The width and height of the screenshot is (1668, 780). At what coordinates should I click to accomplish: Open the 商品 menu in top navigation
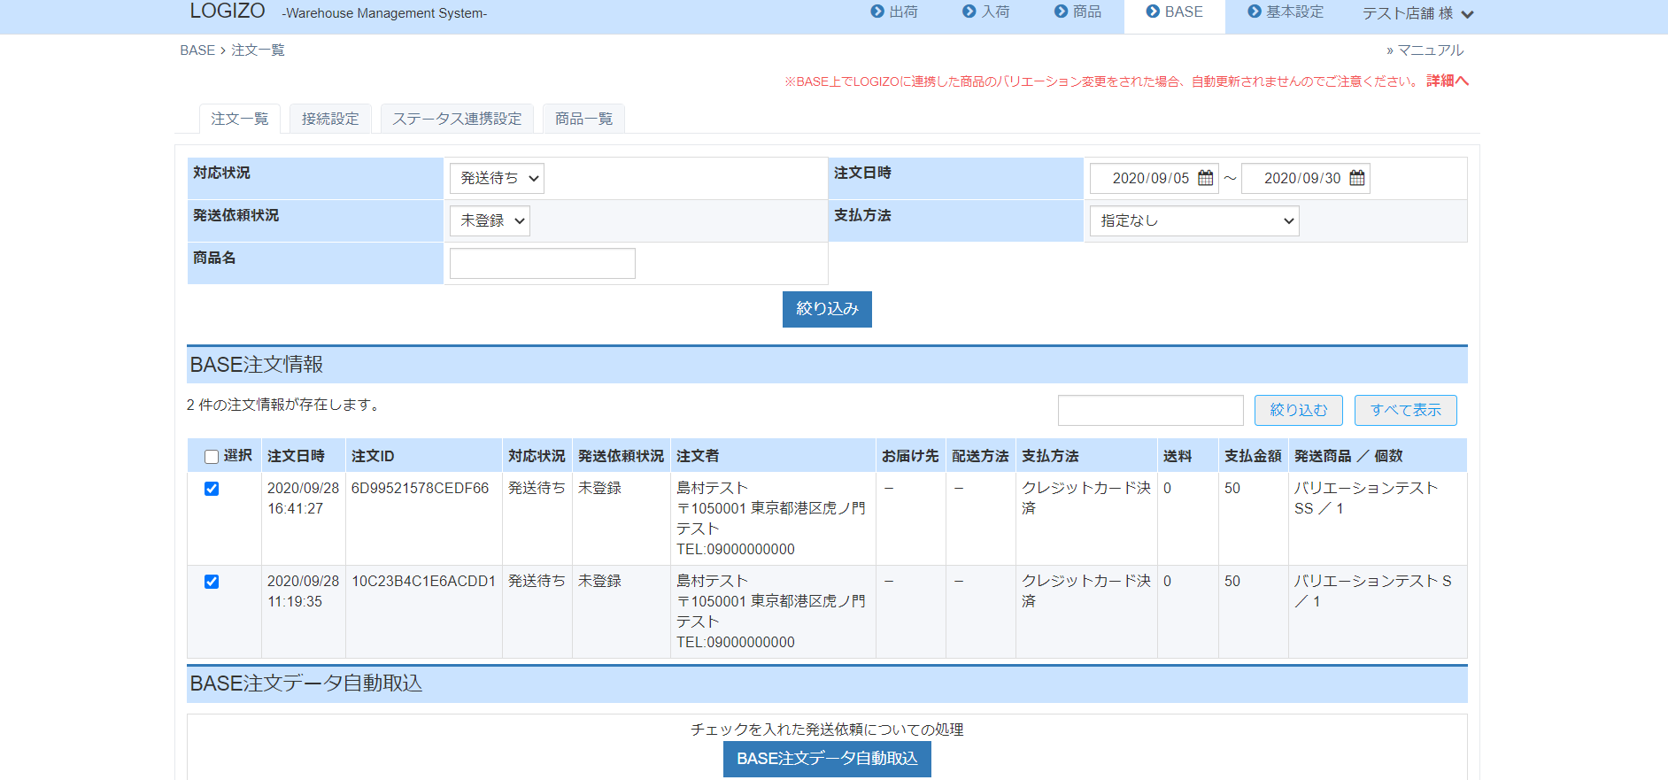(x=1078, y=12)
